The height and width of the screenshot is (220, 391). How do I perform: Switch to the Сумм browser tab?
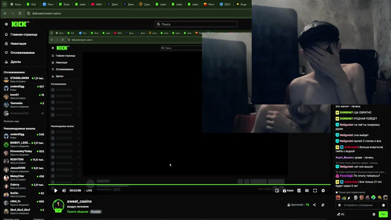[x=144, y=4]
